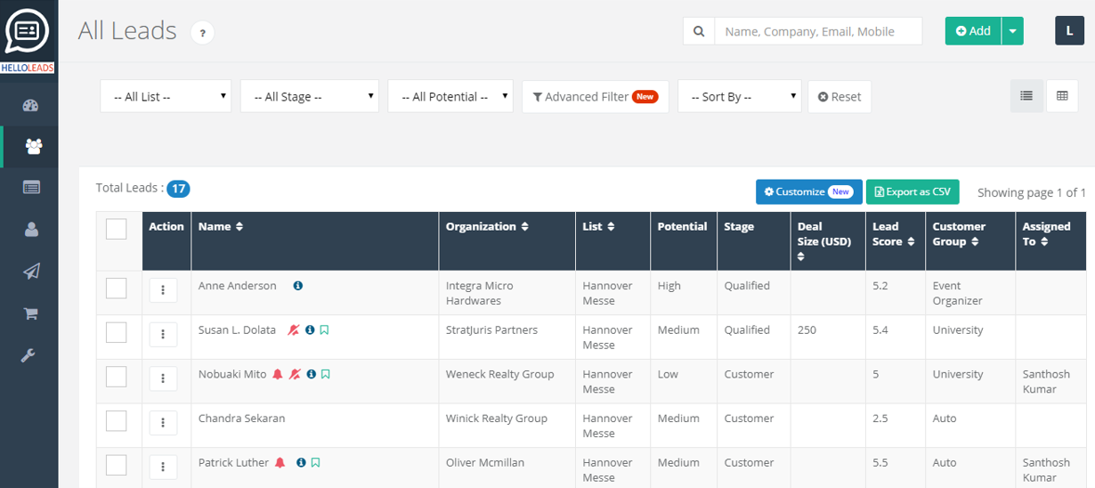This screenshot has height=488, width=1095.
Task: Click info icon next to Anne Anderson
Action: 298,286
